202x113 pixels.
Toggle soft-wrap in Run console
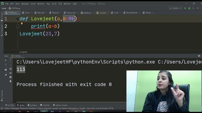[x=10, y=69]
